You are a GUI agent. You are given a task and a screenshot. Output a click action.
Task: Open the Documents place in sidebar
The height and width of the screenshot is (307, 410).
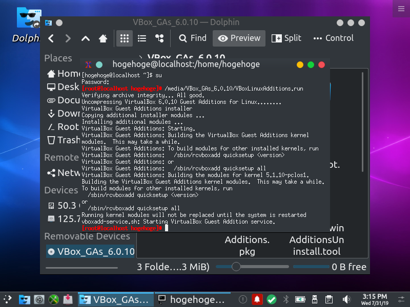coord(63,100)
